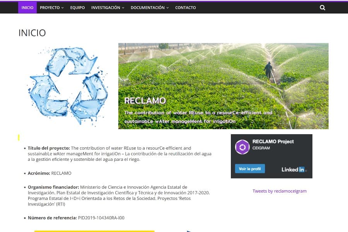Click the purple RECLAMO Project LinkedIn avatar
348x232 pixels.
[242, 147]
